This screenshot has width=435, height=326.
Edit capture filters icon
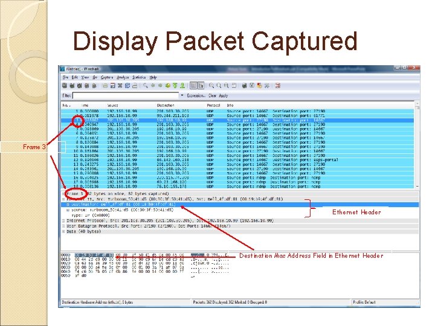coord(245,86)
